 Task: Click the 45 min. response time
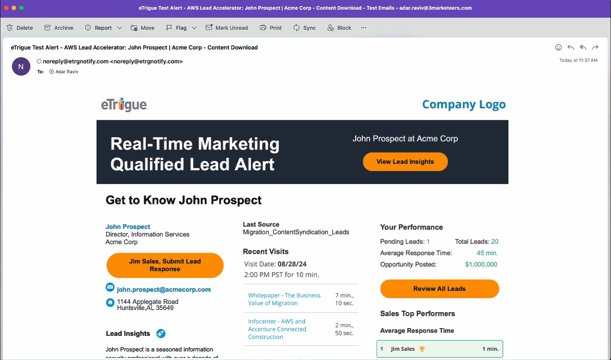click(x=487, y=253)
